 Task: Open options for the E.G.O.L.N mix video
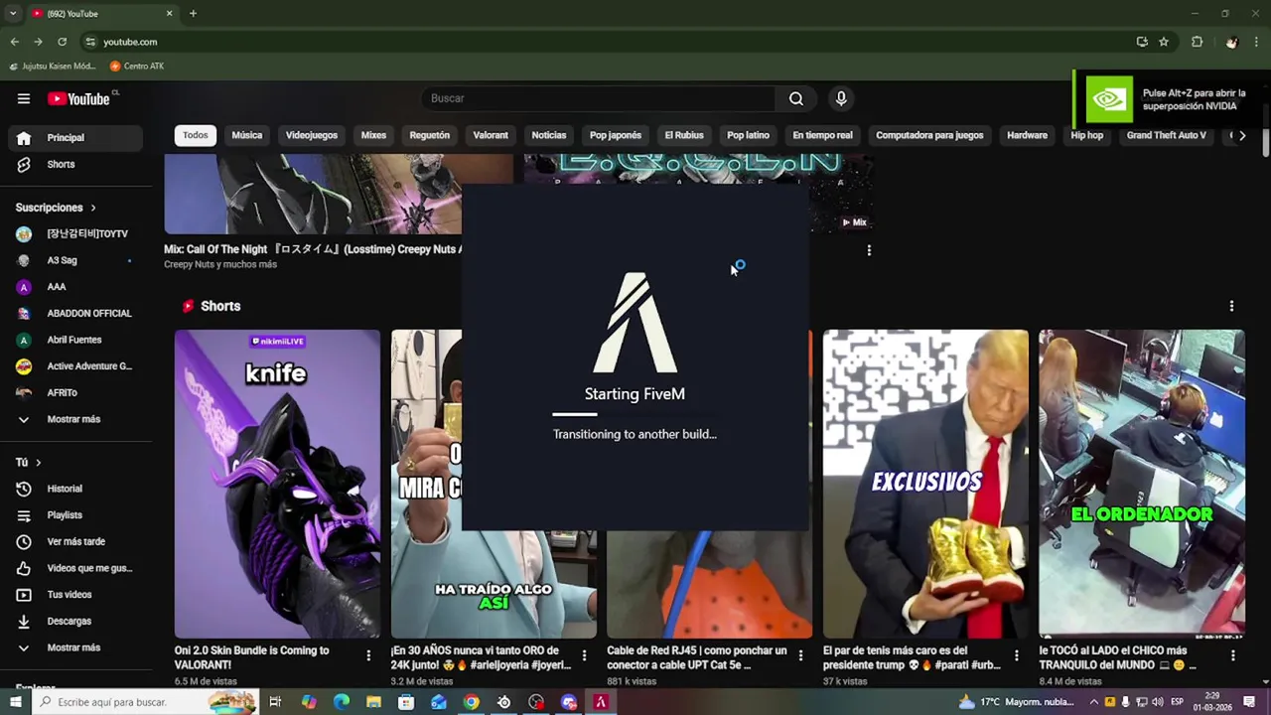click(x=869, y=250)
